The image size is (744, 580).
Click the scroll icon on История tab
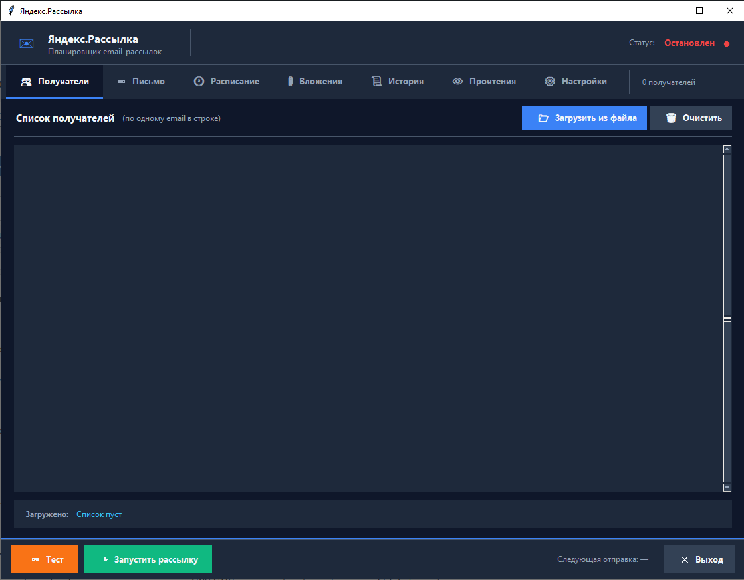tap(376, 82)
